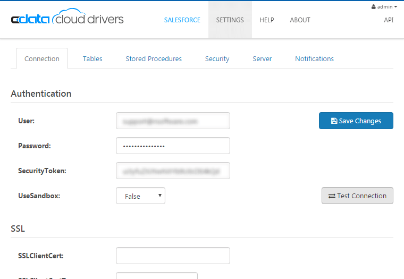Go to the SETTINGS menu
This screenshot has height=279, width=404.
230,20
